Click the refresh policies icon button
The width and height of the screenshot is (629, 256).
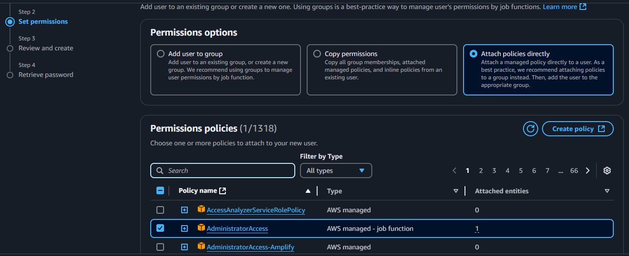(x=531, y=129)
